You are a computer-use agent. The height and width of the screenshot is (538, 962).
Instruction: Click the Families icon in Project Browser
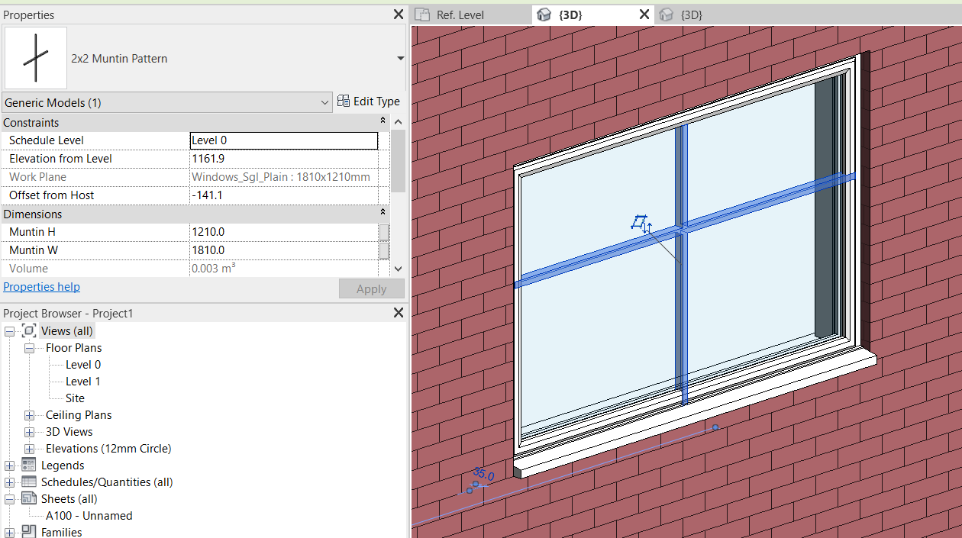28,531
